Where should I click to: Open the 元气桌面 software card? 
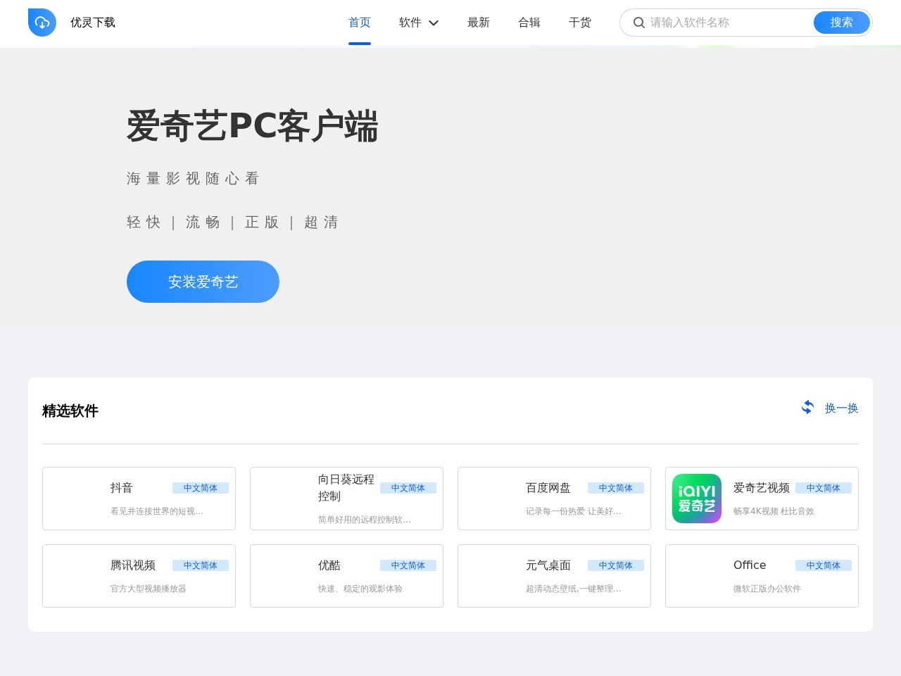pos(554,576)
